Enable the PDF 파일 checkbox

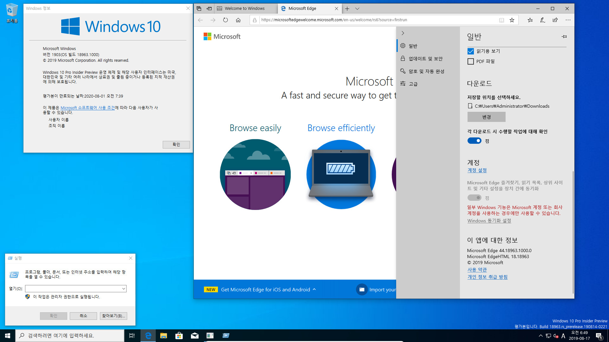(471, 61)
